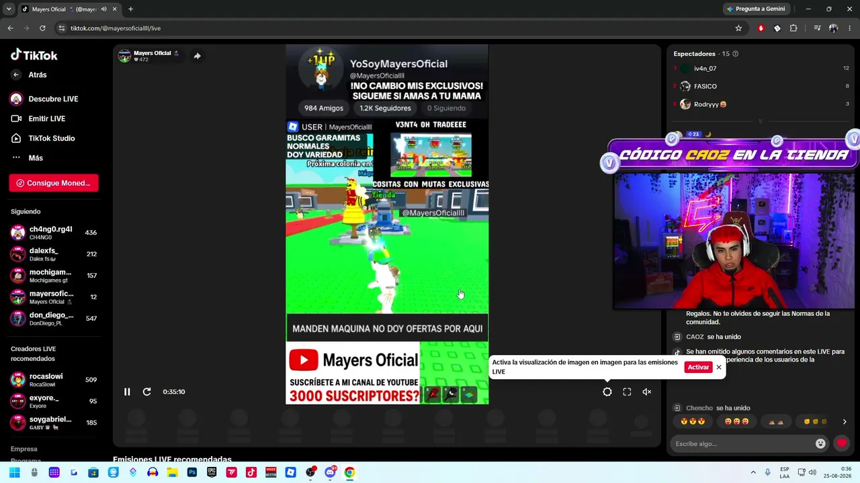
Task: Click the ESP LAA language indicator
Action: 785,472
